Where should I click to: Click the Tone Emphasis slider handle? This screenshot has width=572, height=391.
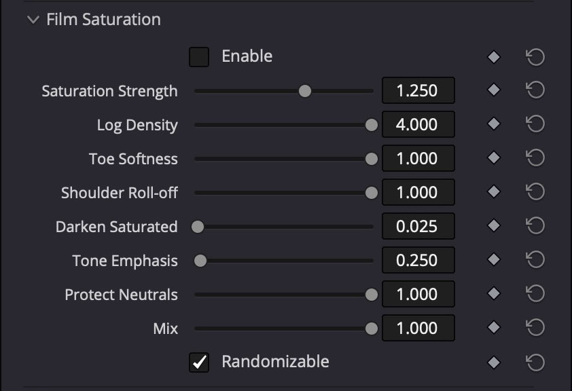[200, 261]
